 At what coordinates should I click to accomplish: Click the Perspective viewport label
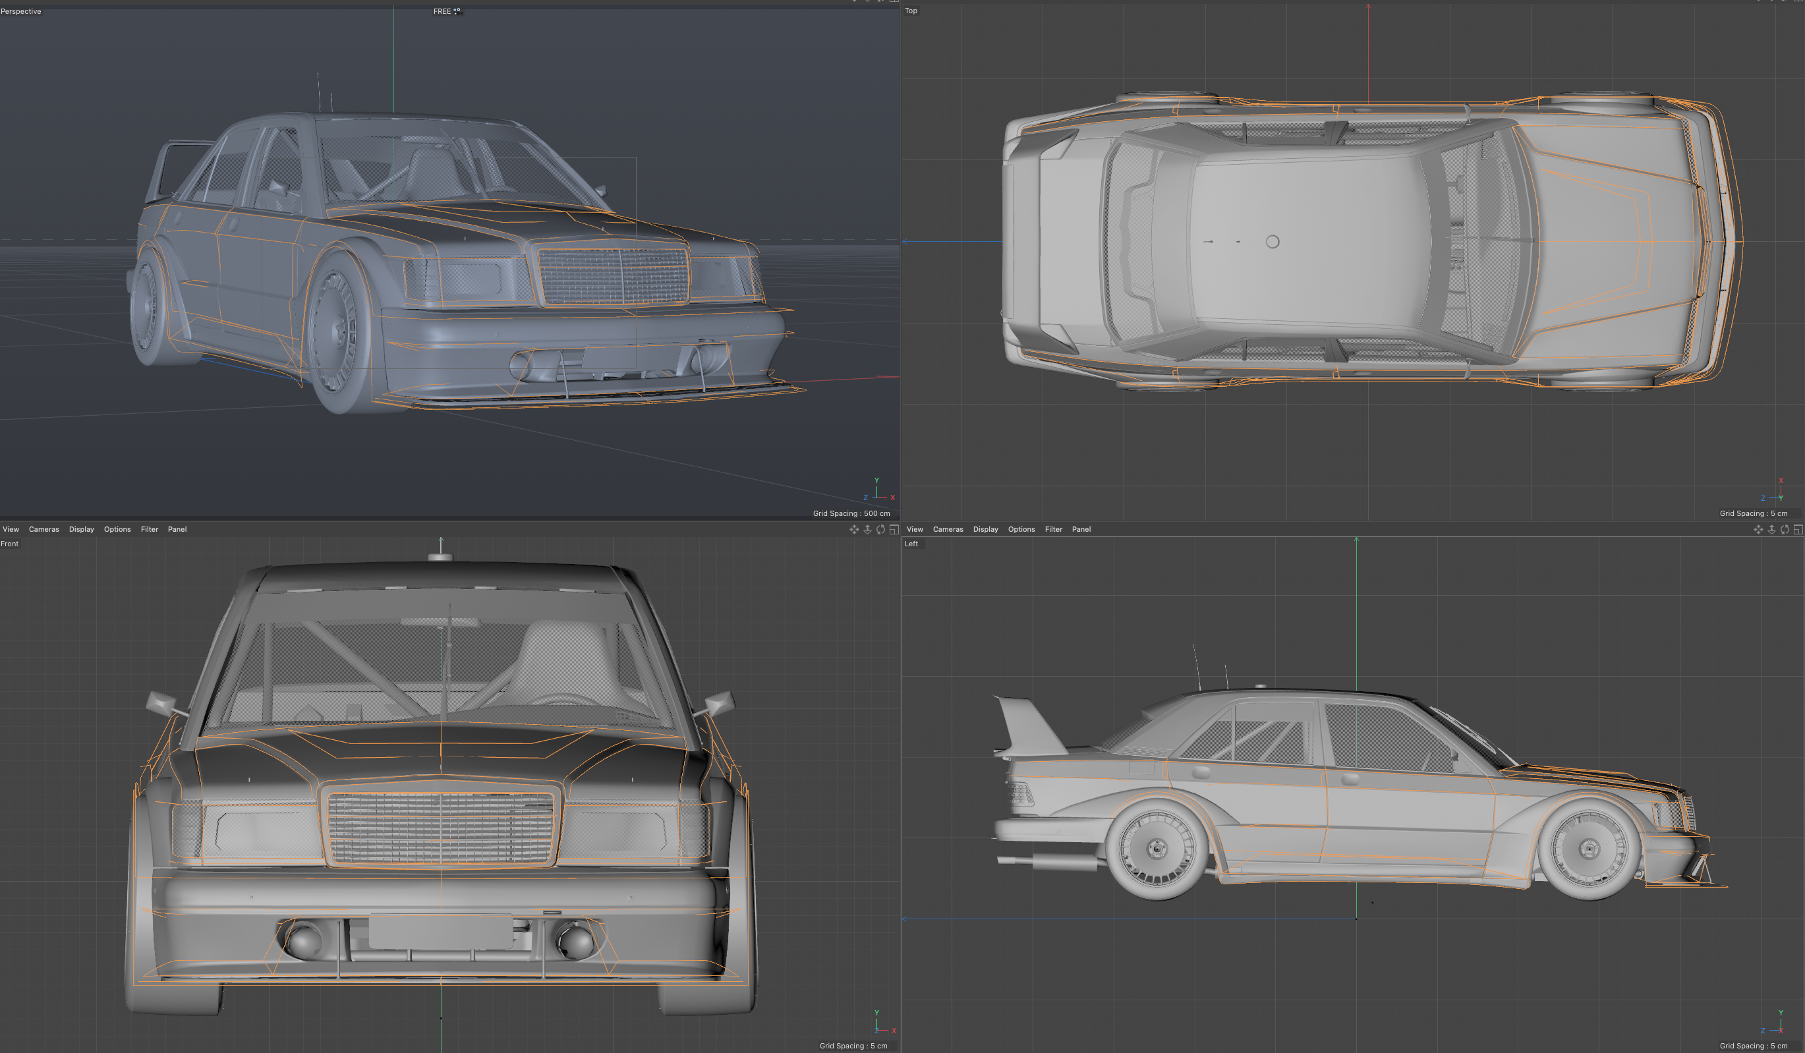tap(21, 11)
